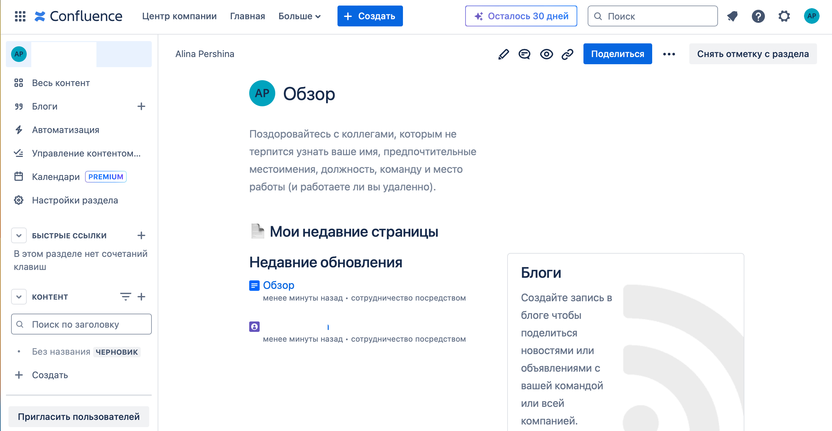Screen dimensions: 832x431
Task: Open the help question mark icon
Action: 758,16
